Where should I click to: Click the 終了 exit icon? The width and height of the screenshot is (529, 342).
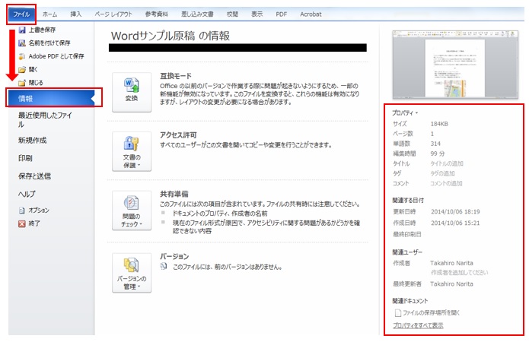[22, 223]
